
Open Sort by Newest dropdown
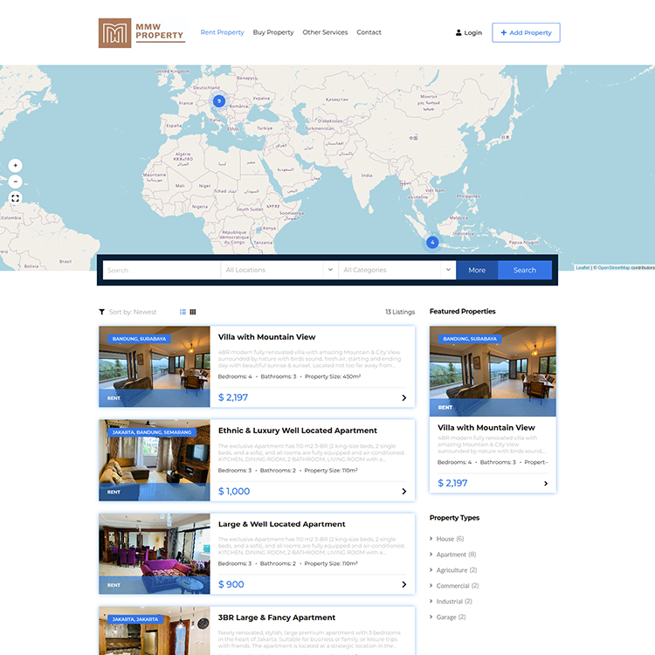point(132,312)
